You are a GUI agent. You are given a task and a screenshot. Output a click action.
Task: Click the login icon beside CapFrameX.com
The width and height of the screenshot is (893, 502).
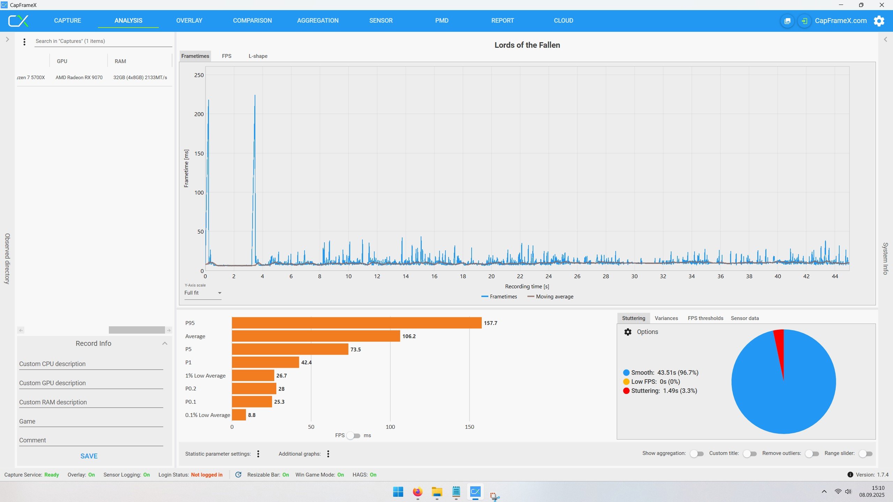(804, 21)
